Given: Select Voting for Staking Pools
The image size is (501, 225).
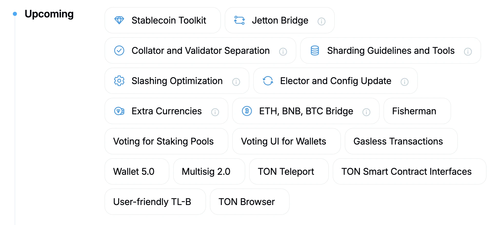Looking at the screenshot, I should click(x=166, y=141).
